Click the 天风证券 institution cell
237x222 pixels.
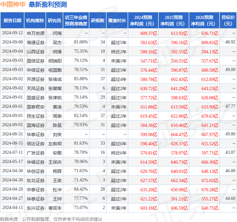point(36,88)
